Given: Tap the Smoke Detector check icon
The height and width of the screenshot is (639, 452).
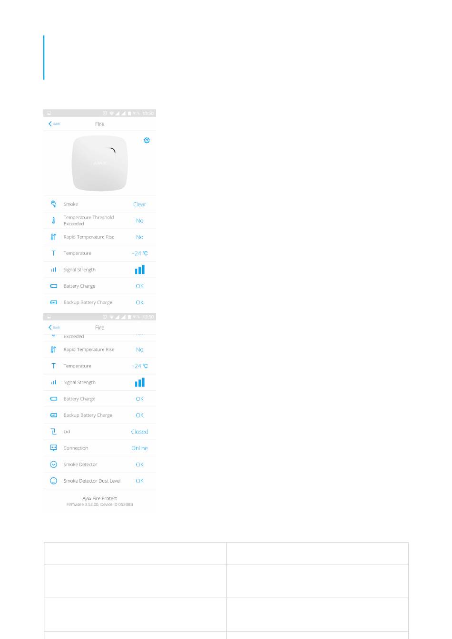Looking at the screenshot, I should click(x=53, y=465).
